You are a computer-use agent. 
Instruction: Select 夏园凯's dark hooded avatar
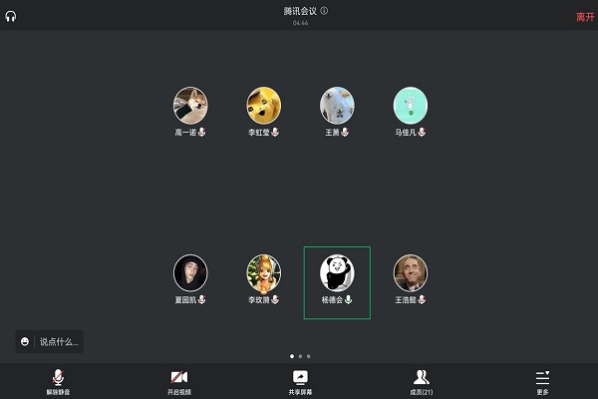tap(190, 273)
